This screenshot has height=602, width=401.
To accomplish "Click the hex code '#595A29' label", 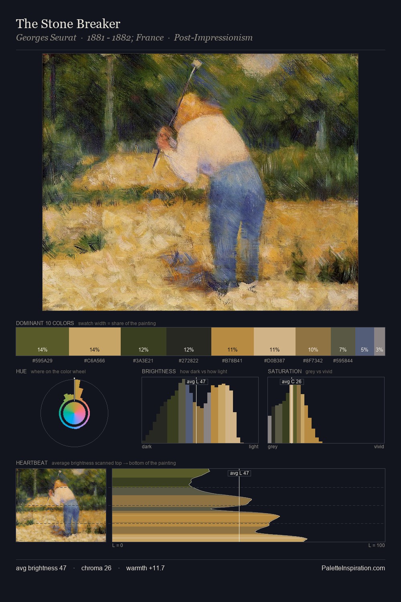I will pos(43,361).
